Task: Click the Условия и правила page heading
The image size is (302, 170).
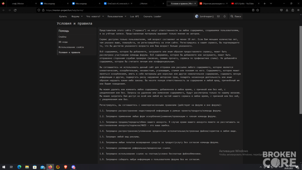Action: 75,23
